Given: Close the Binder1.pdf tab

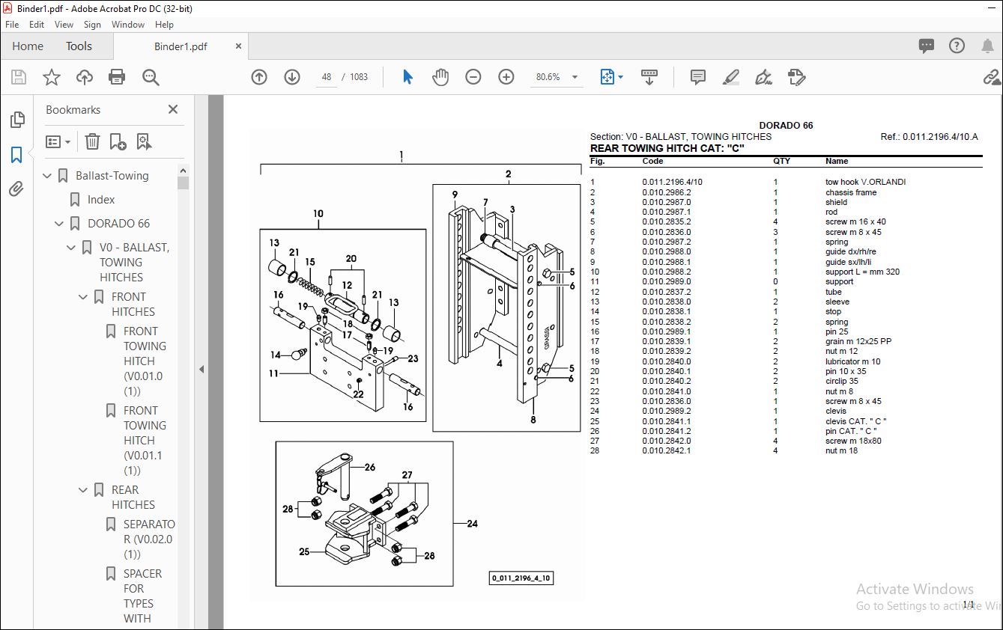Looking at the screenshot, I should [238, 46].
